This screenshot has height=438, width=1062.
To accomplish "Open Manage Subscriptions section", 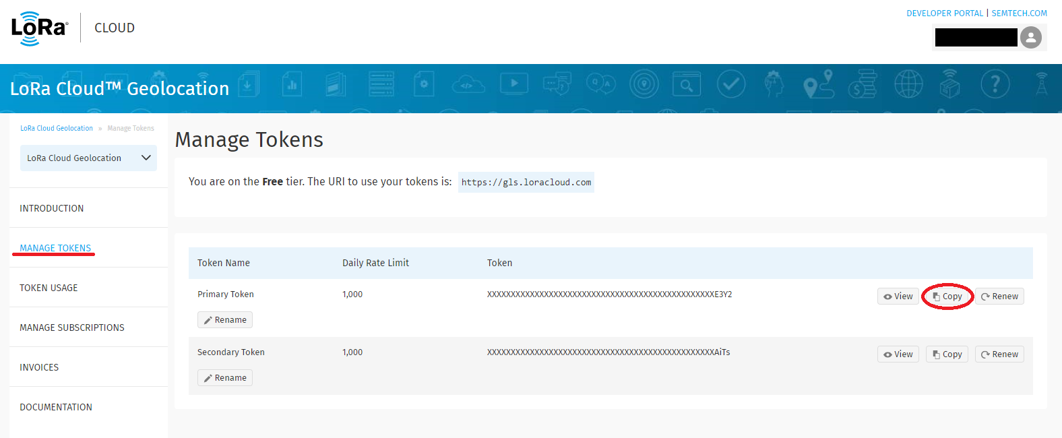I will pyautogui.click(x=72, y=327).
